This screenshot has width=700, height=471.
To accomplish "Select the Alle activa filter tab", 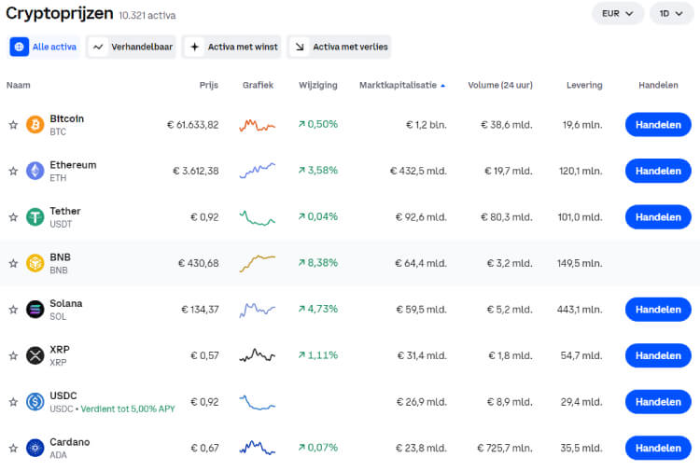I will (44, 47).
